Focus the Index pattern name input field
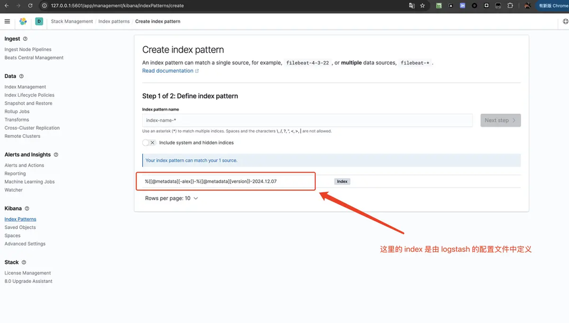Screen dimensions: 569x323 (308, 120)
